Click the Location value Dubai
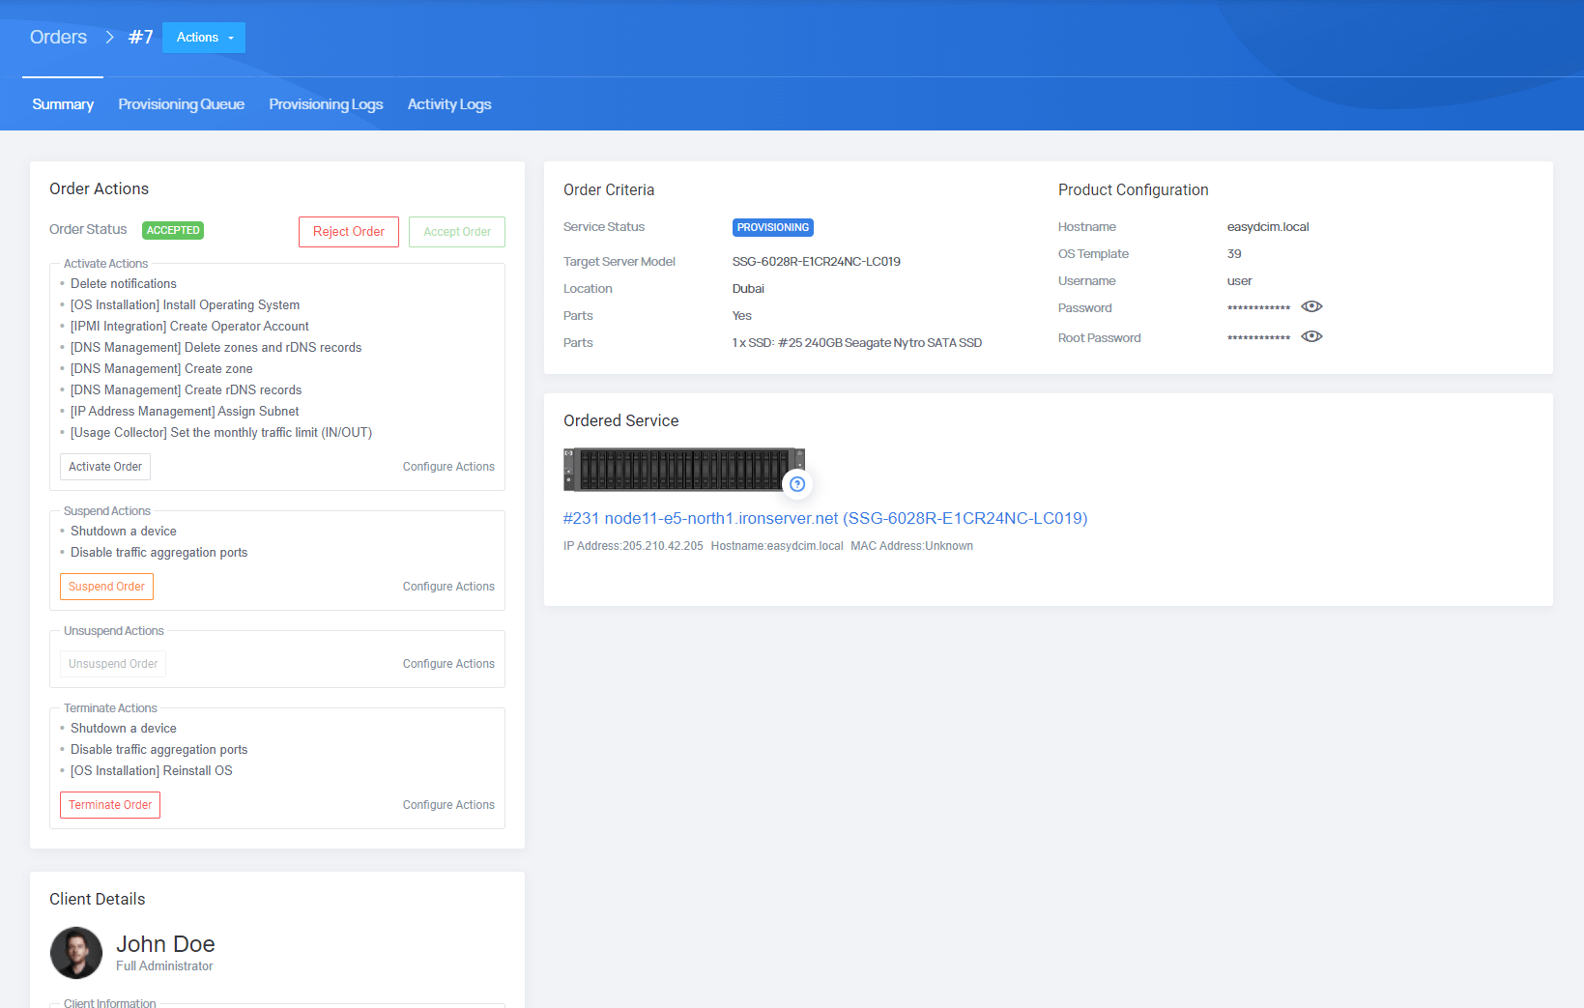This screenshot has height=1008, width=1584. click(x=748, y=289)
